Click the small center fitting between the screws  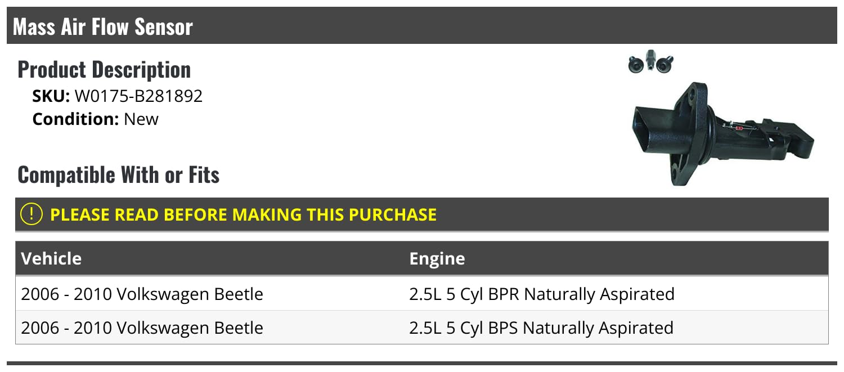651,61
